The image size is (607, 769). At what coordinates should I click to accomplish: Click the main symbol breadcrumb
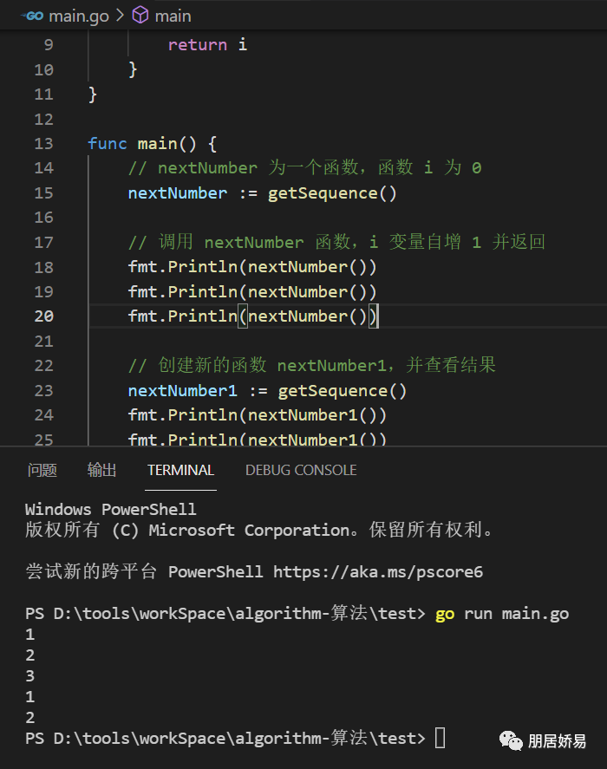click(x=173, y=16)
